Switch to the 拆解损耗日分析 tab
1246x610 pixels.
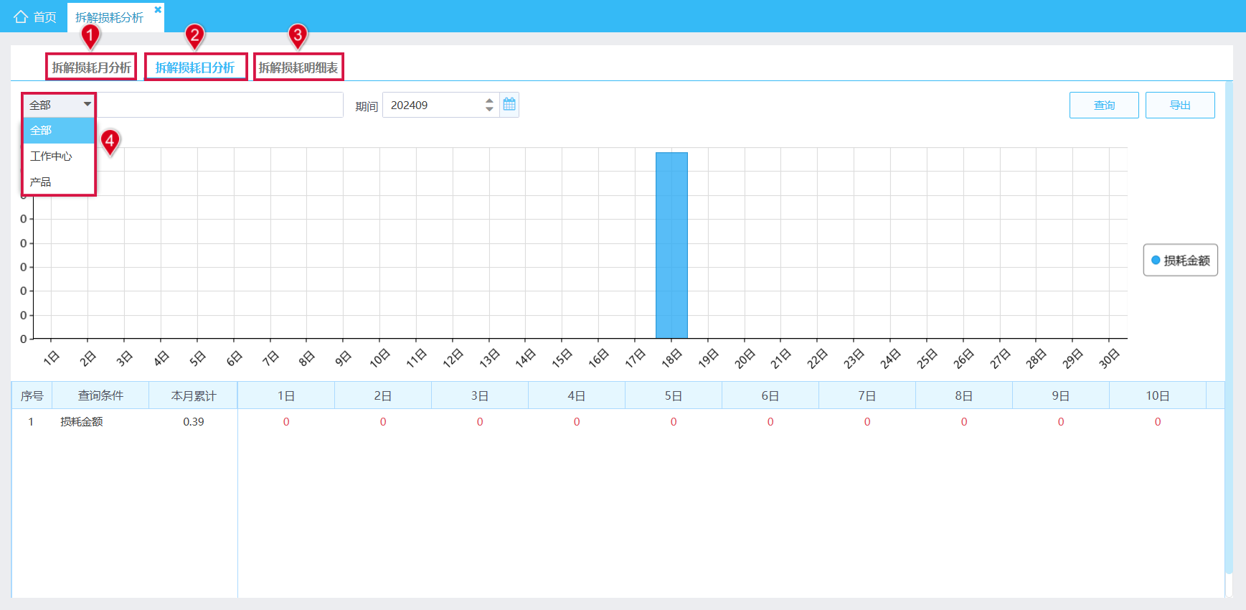[x=195, y=67]
